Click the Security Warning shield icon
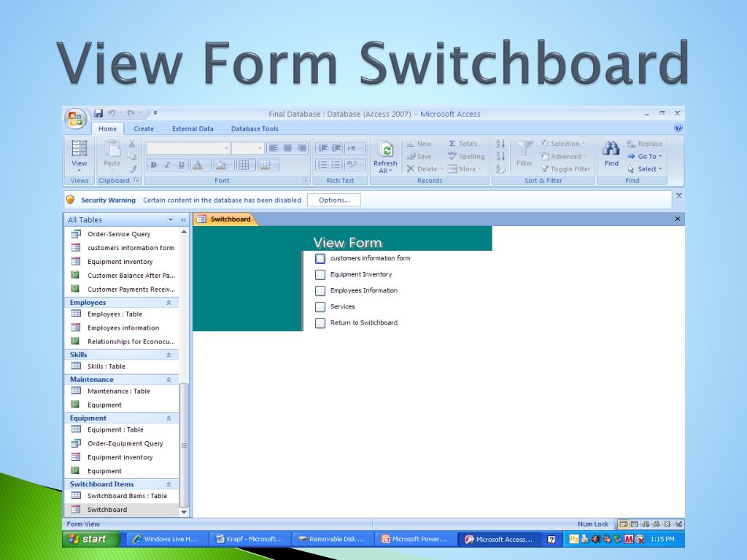Screen dimensions: 747x560 (x=71, y=200)
